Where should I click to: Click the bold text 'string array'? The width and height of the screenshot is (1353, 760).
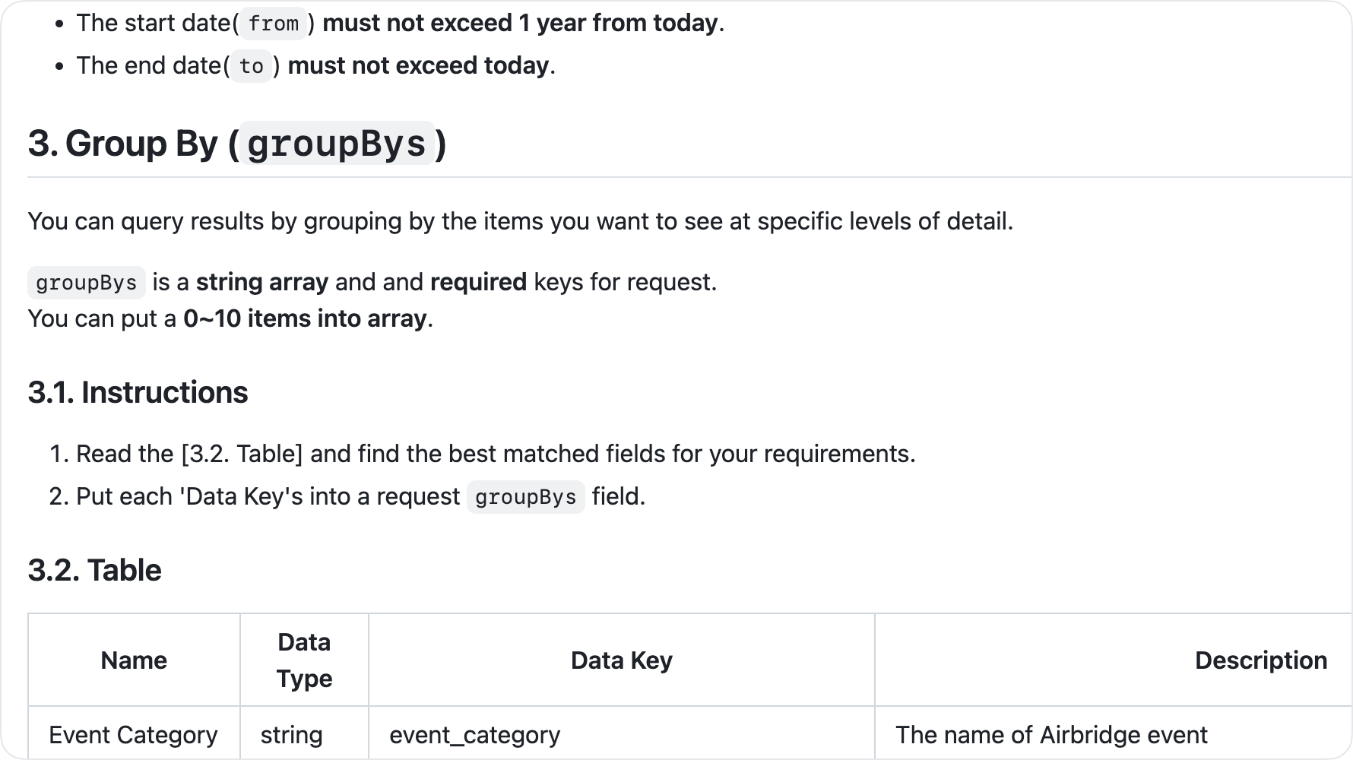click(x=262, y=282)
